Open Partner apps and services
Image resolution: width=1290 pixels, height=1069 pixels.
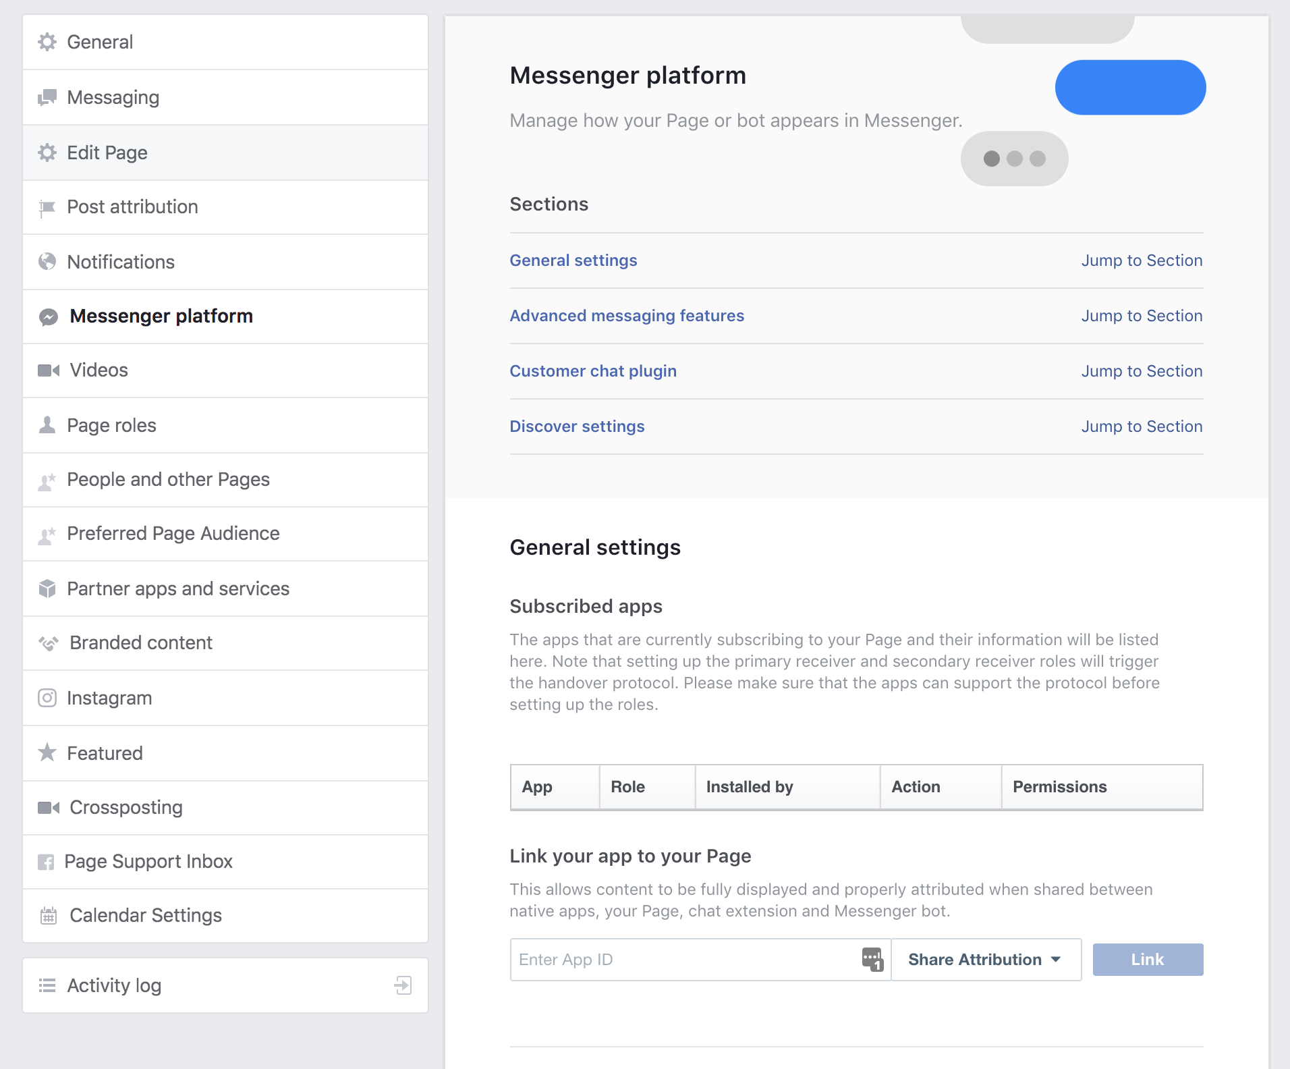click(x=225, y=588)
